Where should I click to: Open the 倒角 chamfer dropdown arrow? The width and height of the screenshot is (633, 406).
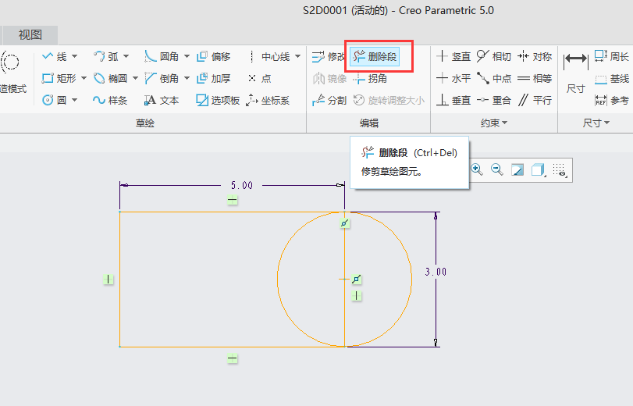click(187, 78)
